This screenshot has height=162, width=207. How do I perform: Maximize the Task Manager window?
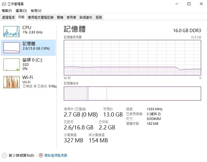[x=189, y=4]
